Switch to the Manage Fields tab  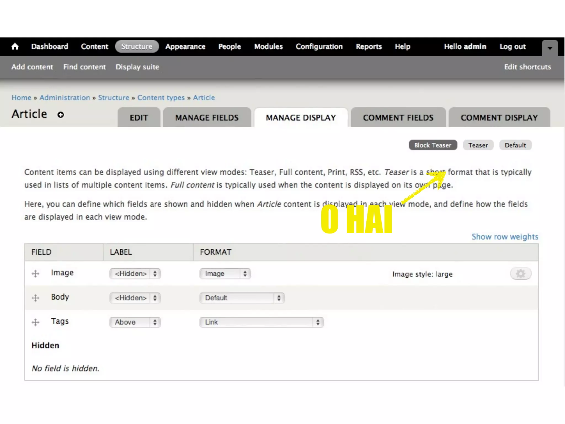coord(207,118)
